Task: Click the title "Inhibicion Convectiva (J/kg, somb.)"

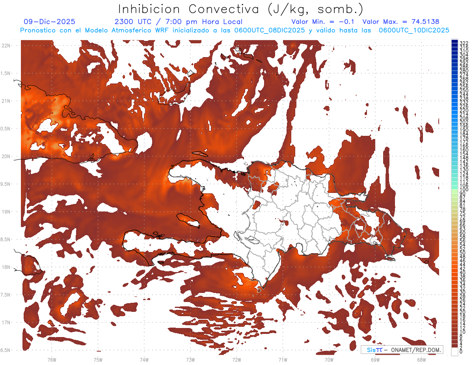Action: pyautogui.click(x=241, y=9)
